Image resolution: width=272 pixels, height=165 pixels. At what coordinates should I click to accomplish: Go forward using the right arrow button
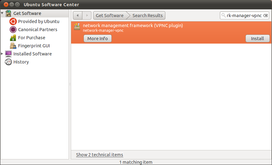[87, 16]
